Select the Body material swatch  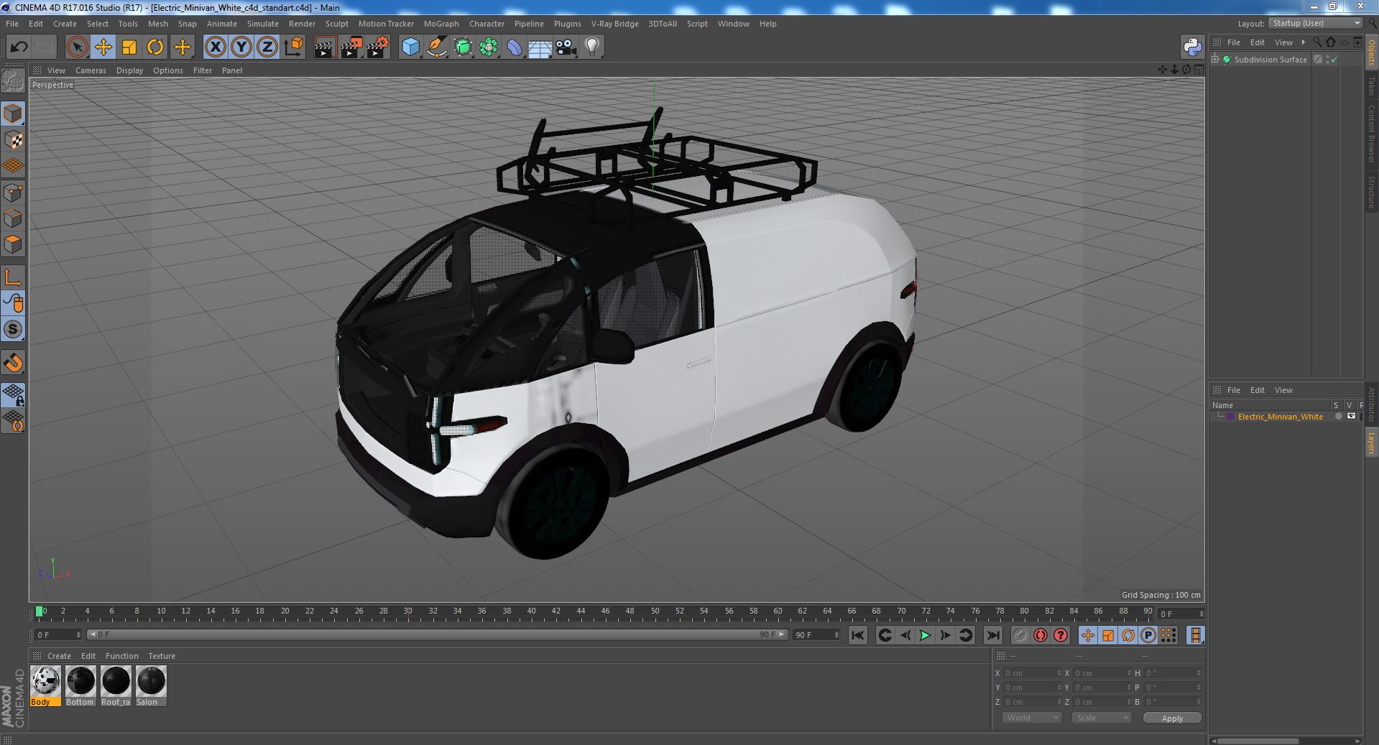[45, 685]
